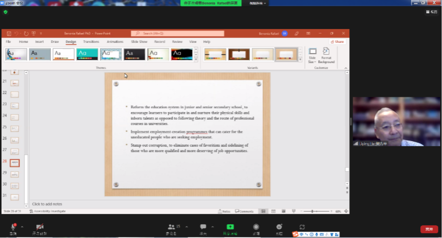This screenshot has width=442, height=238.
Task: Open audio options arrow next to microphone
Action: (x=22, y=227)
